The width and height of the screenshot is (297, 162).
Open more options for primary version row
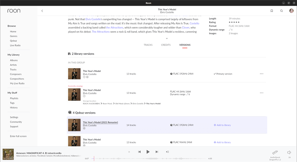tap(261, 74)
